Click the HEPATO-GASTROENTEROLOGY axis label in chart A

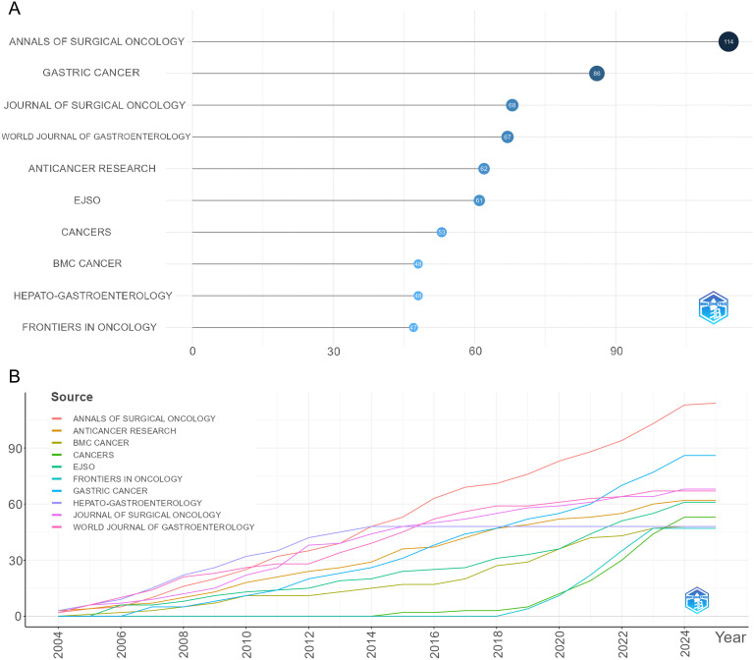point(93,296)
